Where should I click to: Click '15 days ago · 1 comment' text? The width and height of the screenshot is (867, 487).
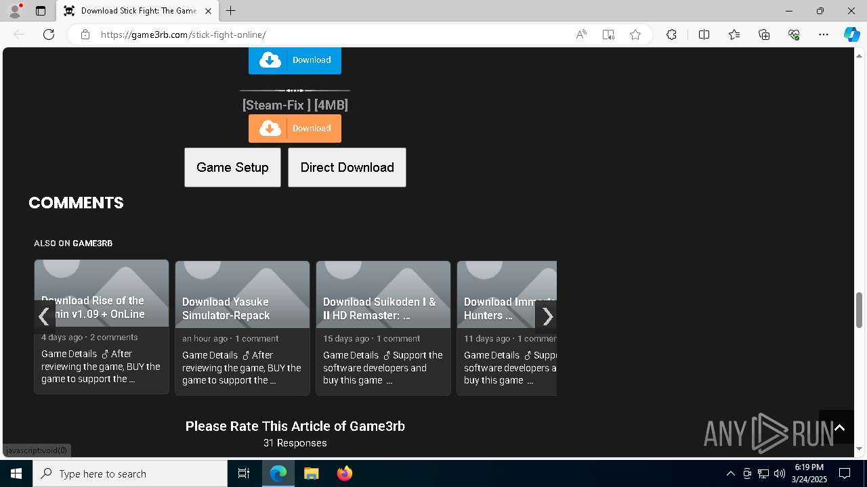[371, 339]
